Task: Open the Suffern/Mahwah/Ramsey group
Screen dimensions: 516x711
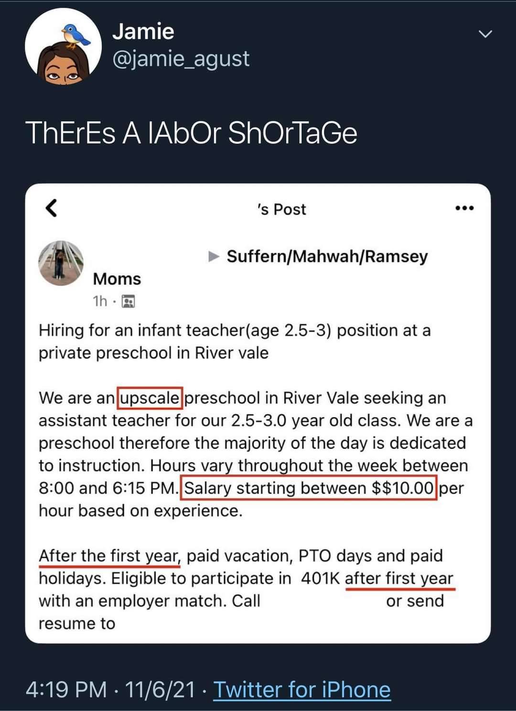Action: point(327,257)
